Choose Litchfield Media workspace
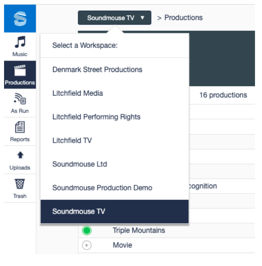The height and width of the screenshot is (266, 262). [114, 93]
